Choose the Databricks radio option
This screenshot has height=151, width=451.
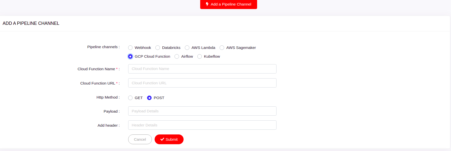tap(158, 48)
